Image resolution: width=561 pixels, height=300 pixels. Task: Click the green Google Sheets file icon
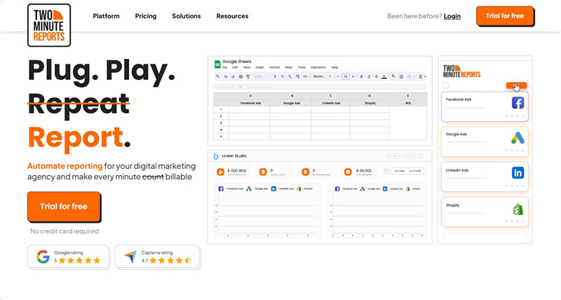217,64
